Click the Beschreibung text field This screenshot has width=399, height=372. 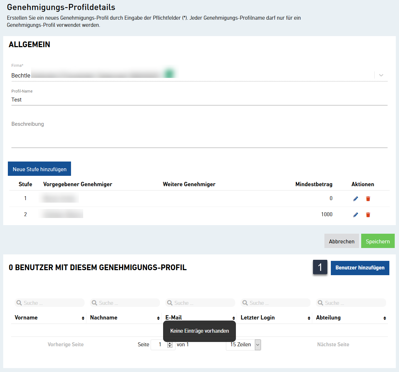point(143,136)
